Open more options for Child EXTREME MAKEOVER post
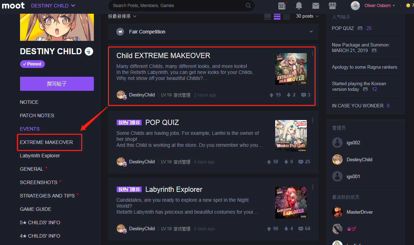 (313, 54)
